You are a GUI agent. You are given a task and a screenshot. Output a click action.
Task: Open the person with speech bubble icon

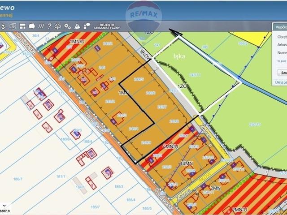(87, 26)
